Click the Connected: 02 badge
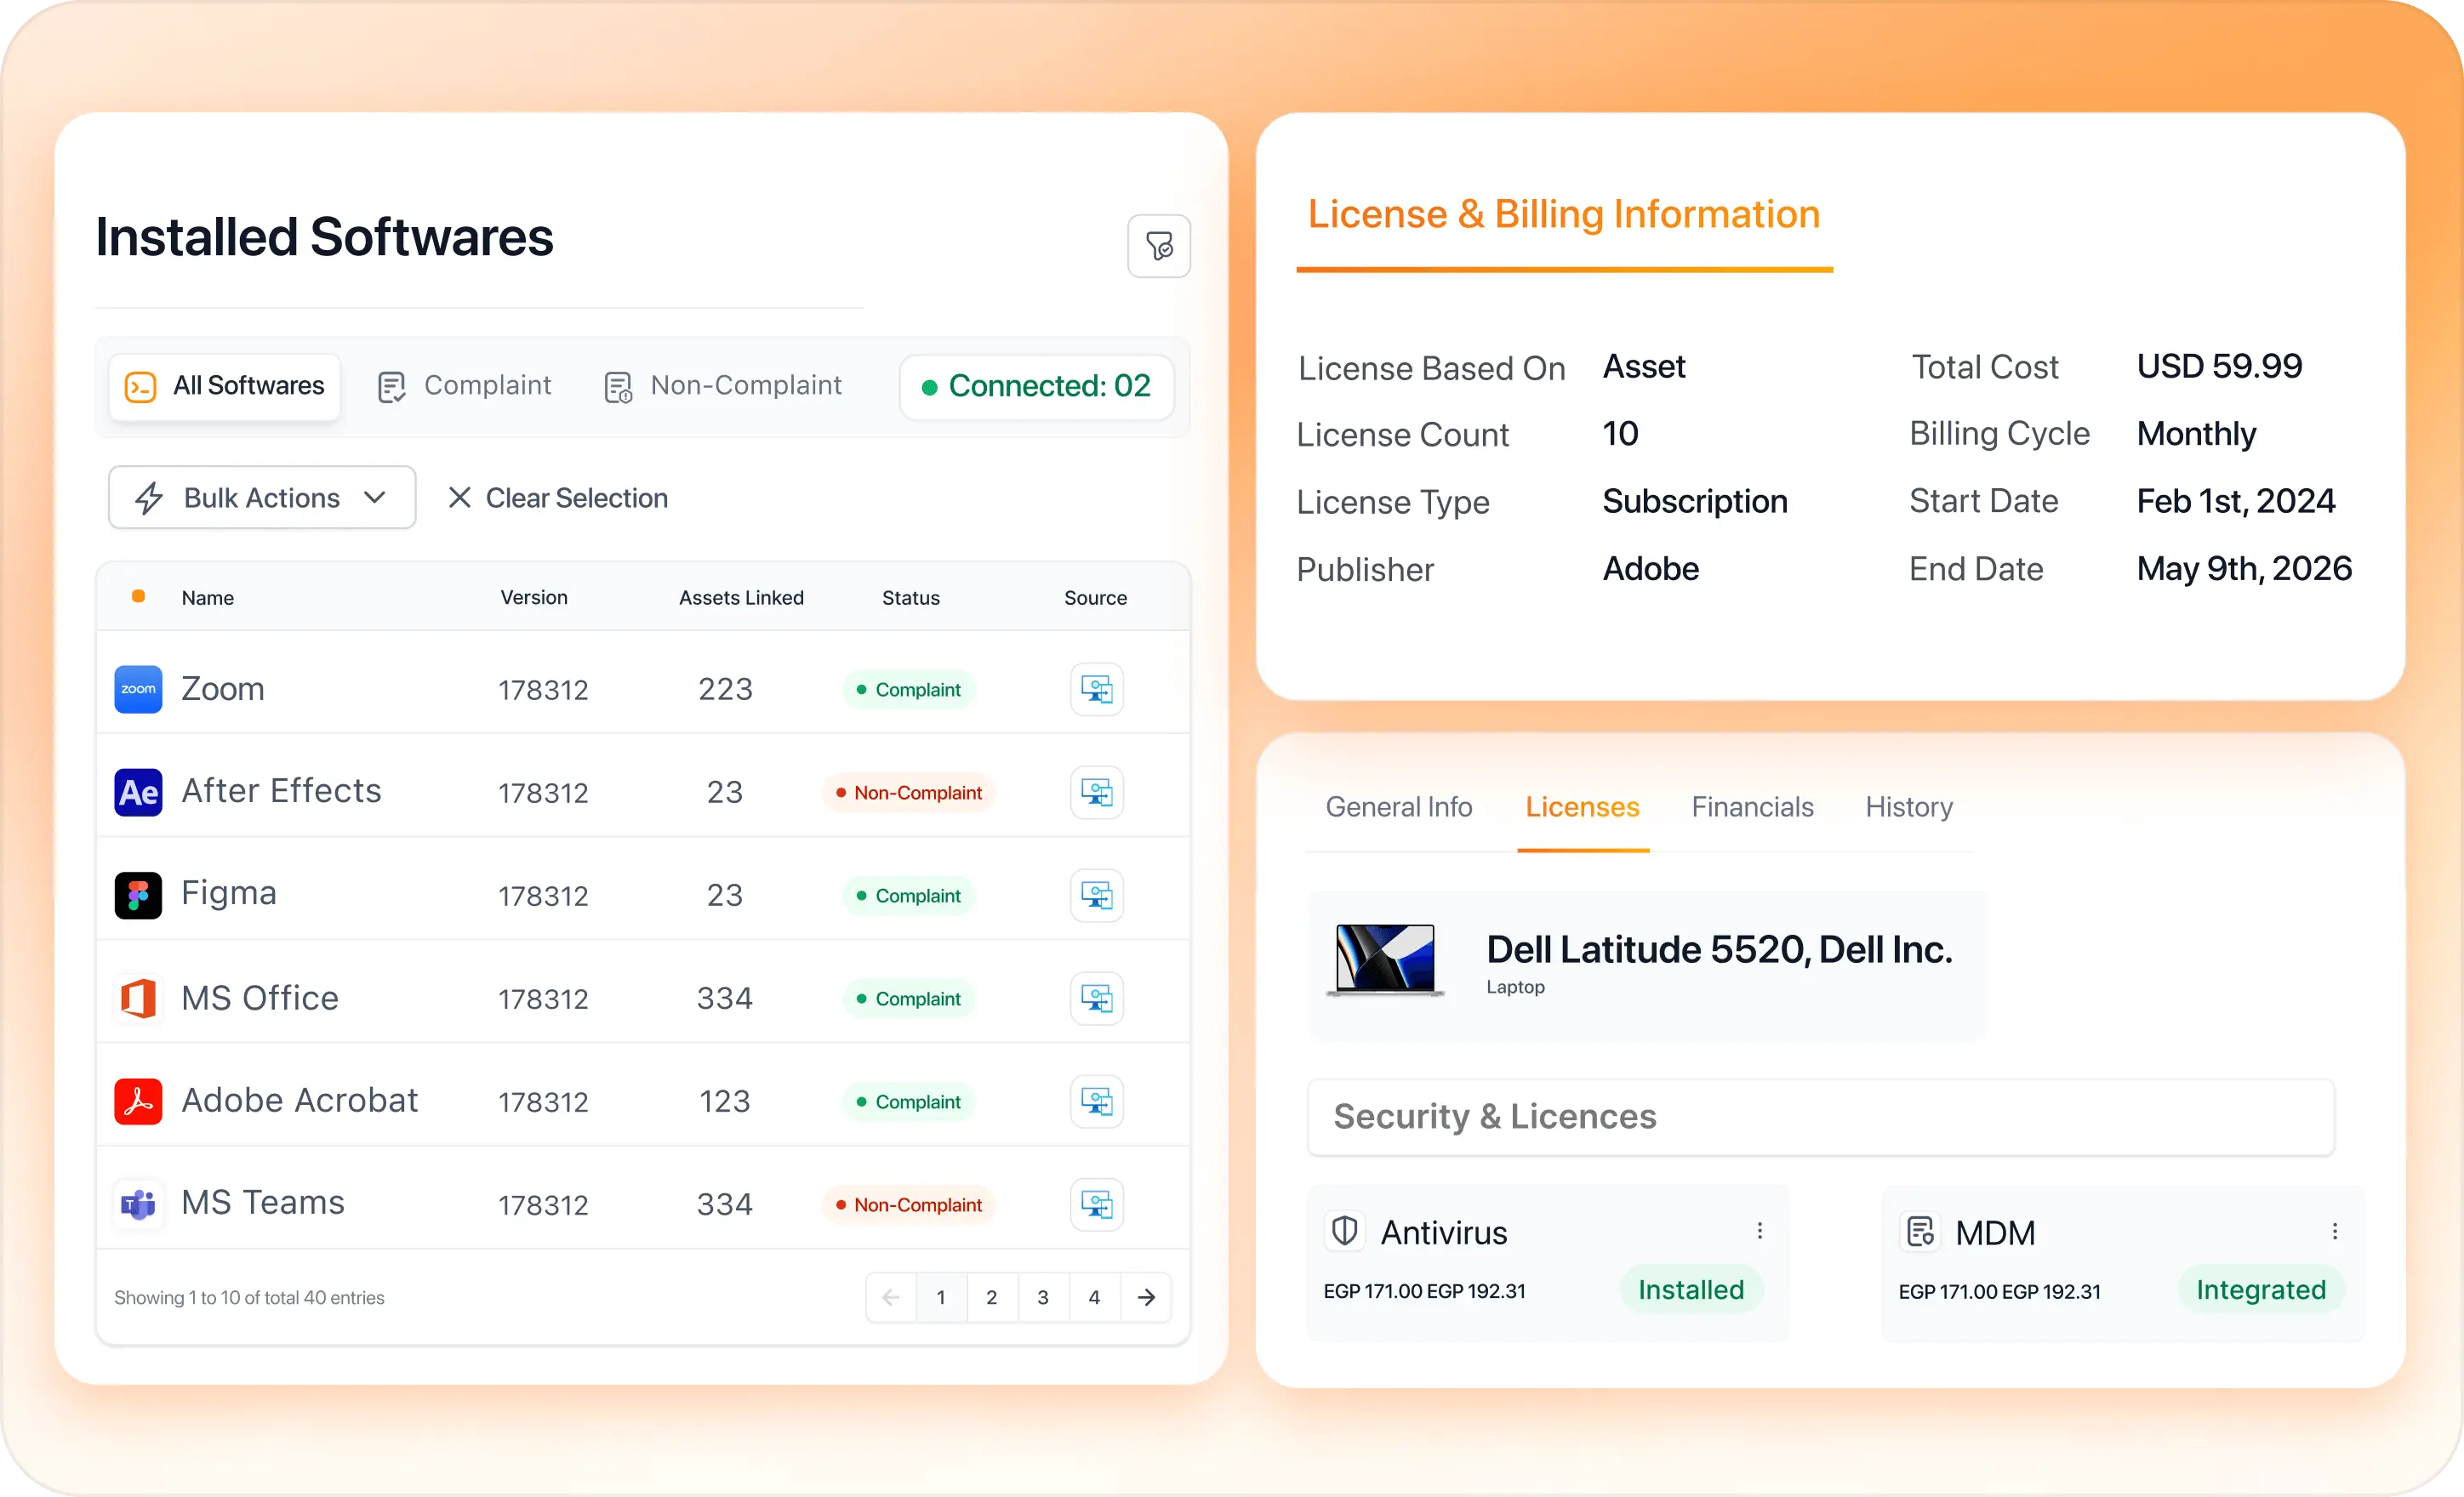The height and width of the screenshot is (1497, 2464). 1037,386
